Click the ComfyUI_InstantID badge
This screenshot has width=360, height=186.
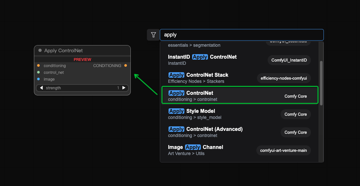[289, 60]
